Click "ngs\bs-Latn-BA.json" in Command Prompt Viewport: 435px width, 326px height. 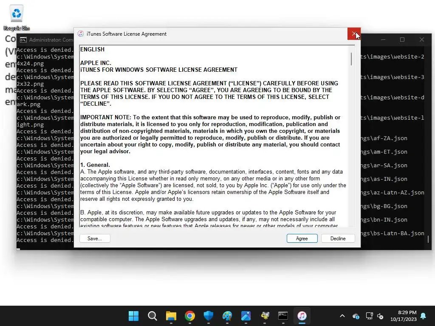pos(392,233)
